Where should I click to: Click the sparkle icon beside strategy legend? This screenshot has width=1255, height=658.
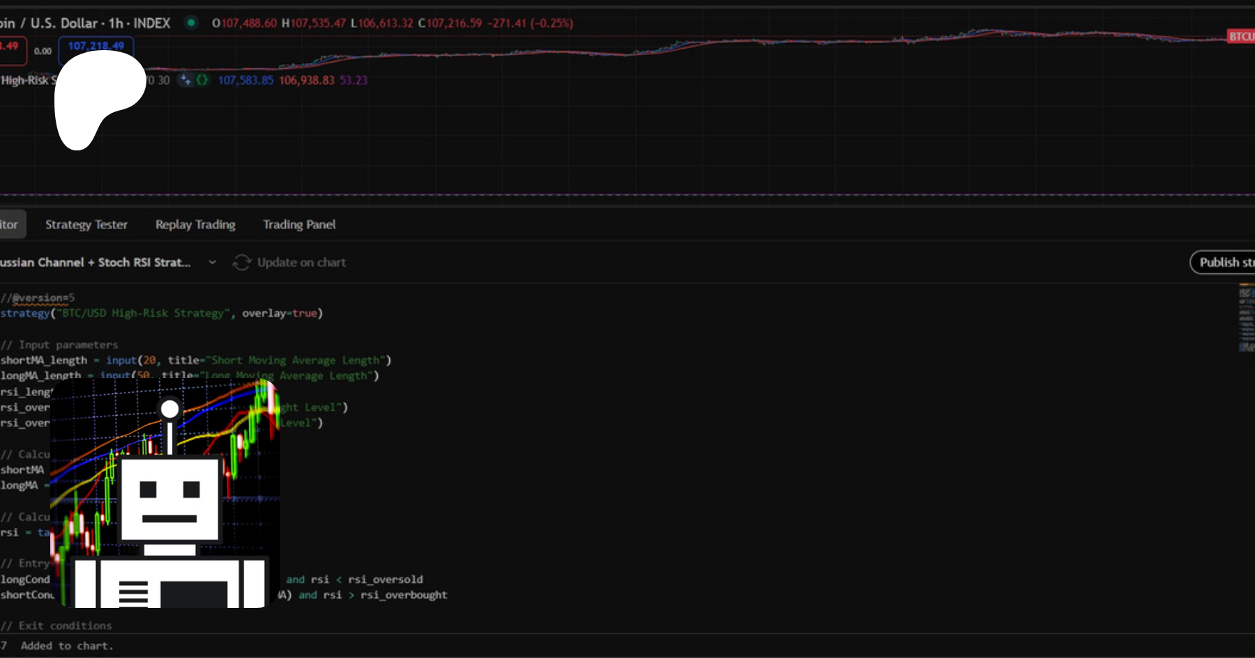185,80
